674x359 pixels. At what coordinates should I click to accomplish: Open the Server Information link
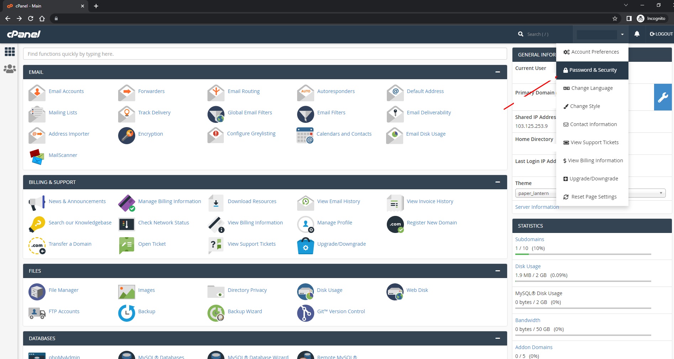click(x=537, y=207)
